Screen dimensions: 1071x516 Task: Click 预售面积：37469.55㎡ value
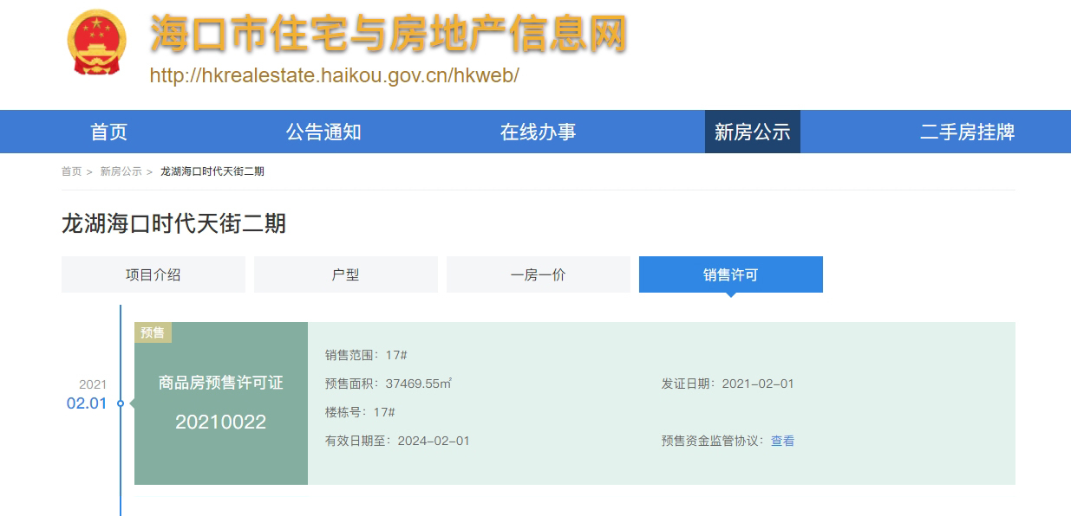coord(389,384)
